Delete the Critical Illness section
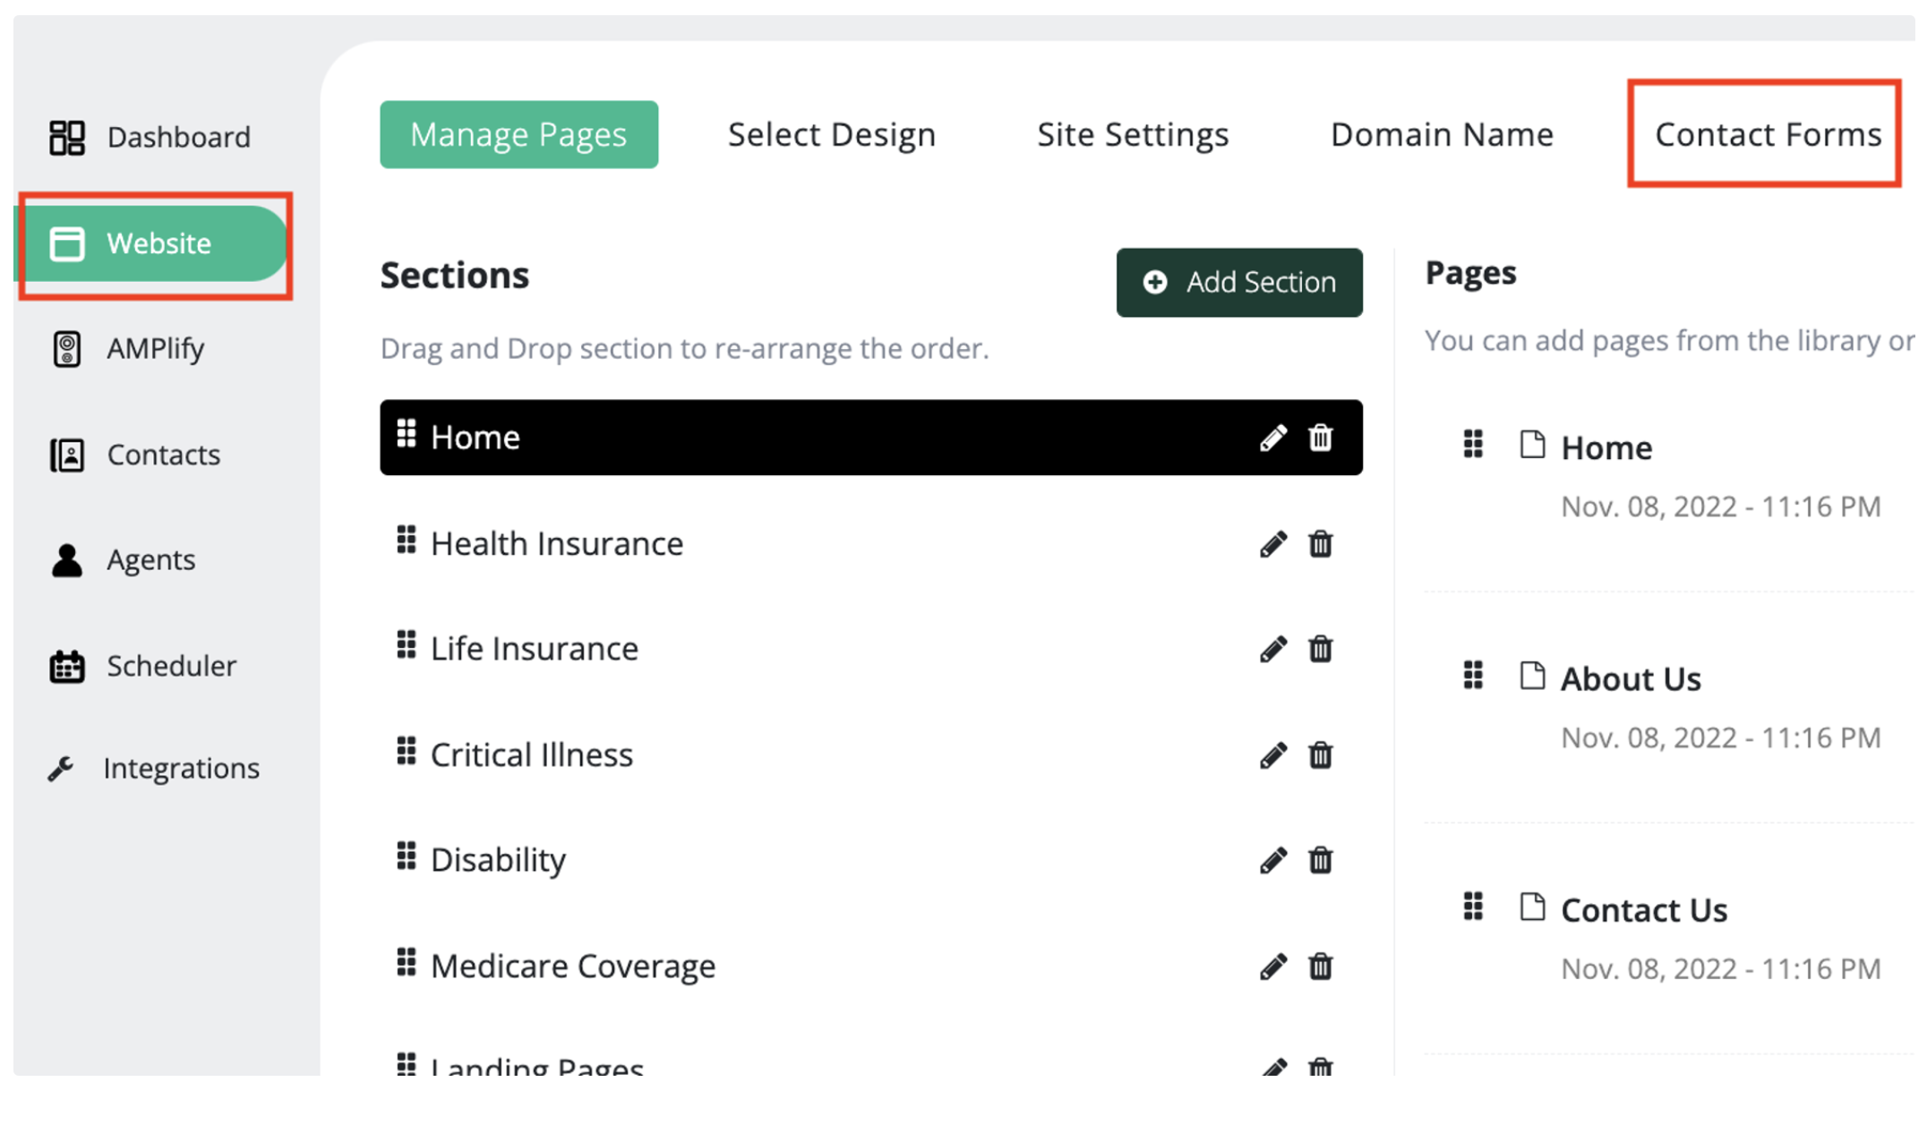The width and height of the screenshot is (1927, 1133). click(x=1321, y=754)
